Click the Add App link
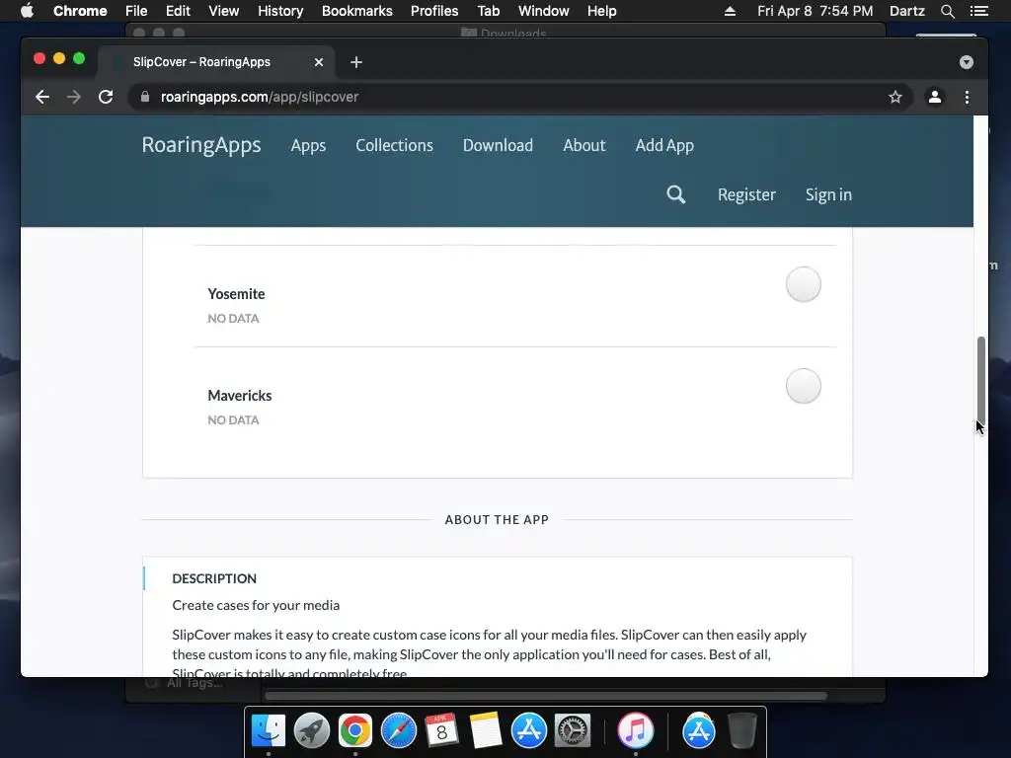 [664, 146]
